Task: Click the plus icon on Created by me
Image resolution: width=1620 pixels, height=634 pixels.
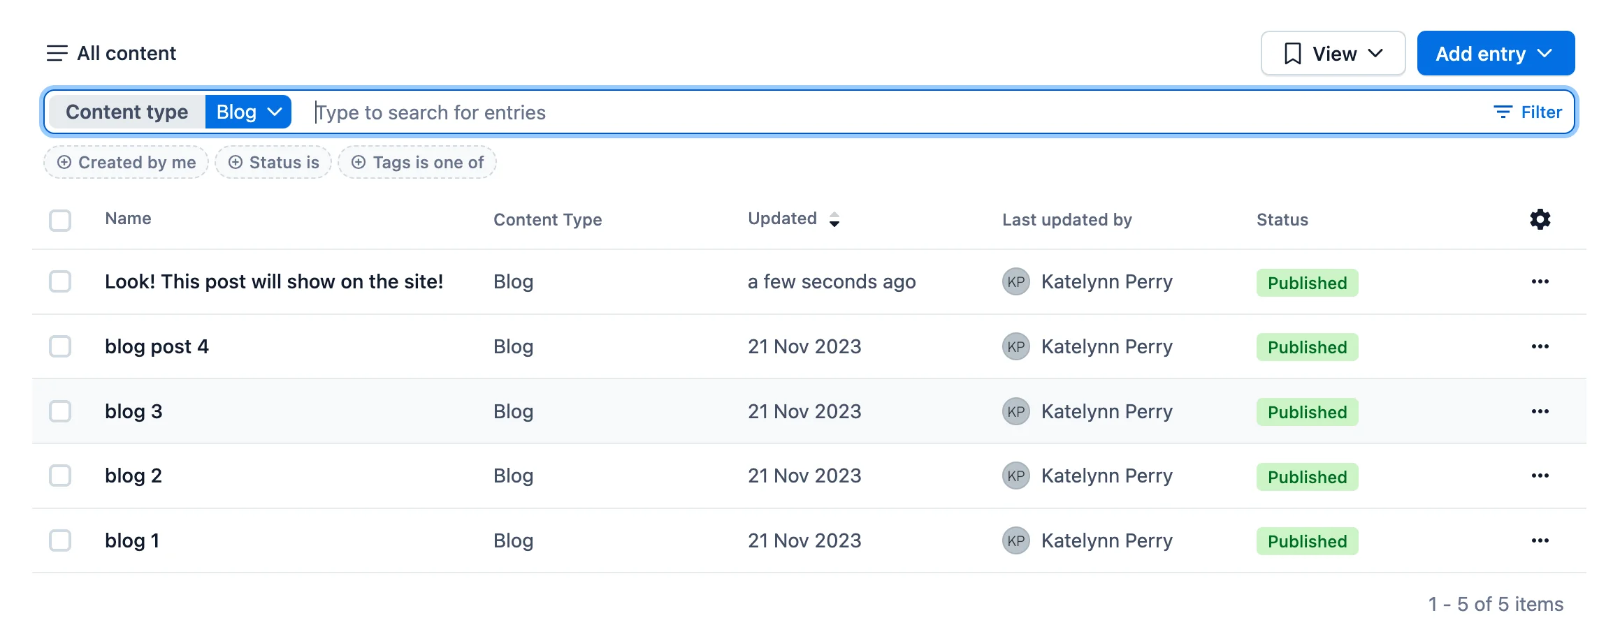Action: click(64, 162)
